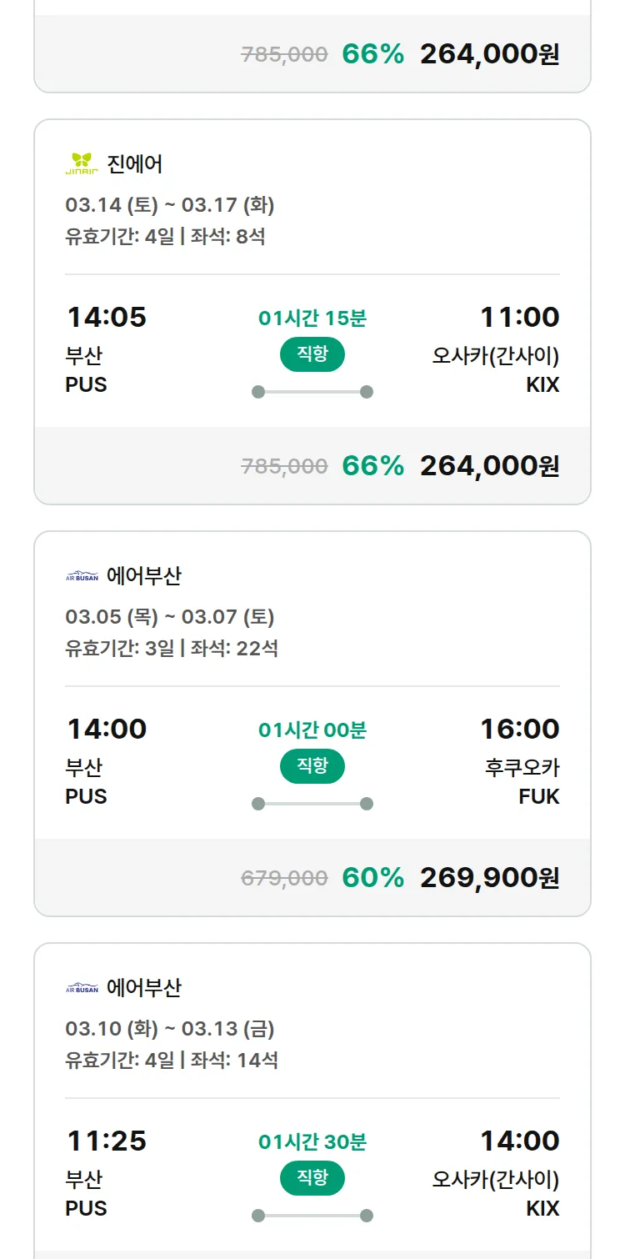Click the 03.14 (토) ~ 03.17 (화) dates
Screen dimensions: 625x1259
(x=170, y=205)
